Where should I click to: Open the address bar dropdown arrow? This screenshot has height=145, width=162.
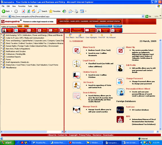coord(143,16)
